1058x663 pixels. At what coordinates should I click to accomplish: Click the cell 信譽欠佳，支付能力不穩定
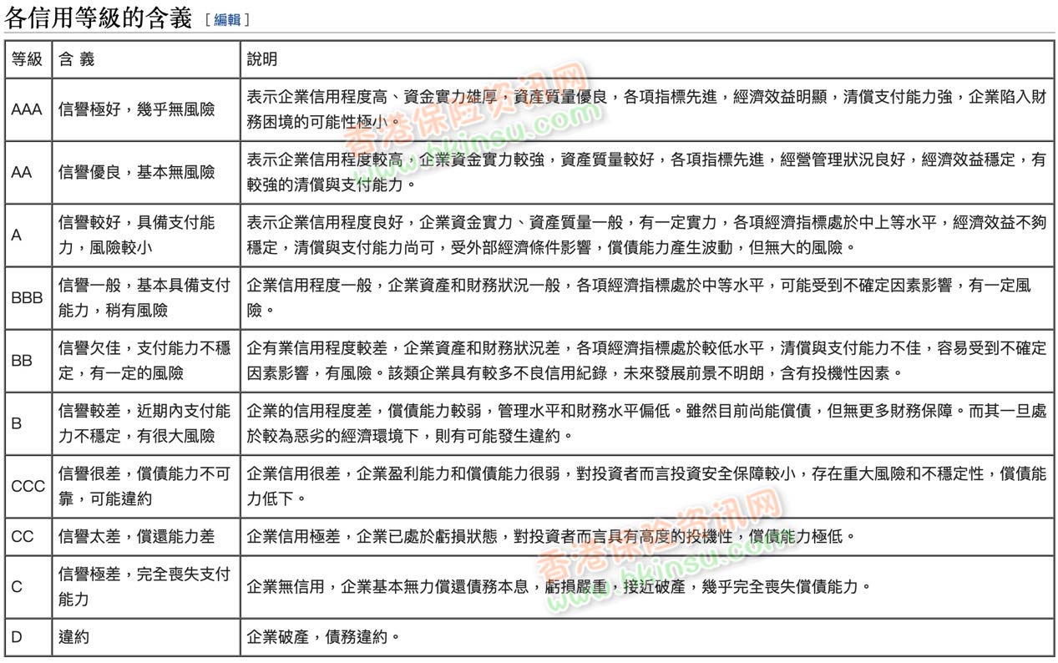(146, 360)
